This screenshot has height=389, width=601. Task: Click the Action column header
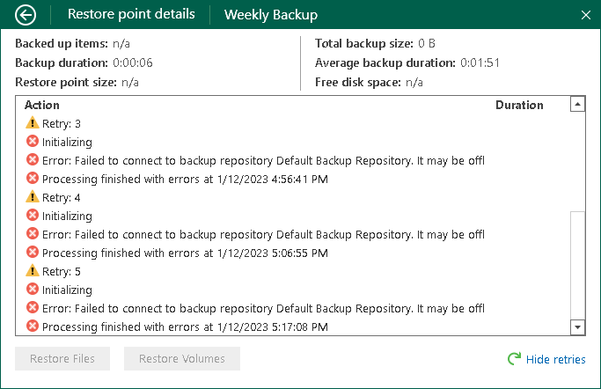[x=42, y=105]
